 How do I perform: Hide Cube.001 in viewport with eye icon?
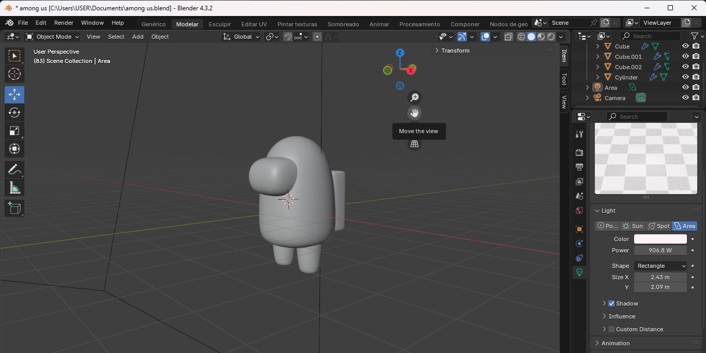[685, 57]
